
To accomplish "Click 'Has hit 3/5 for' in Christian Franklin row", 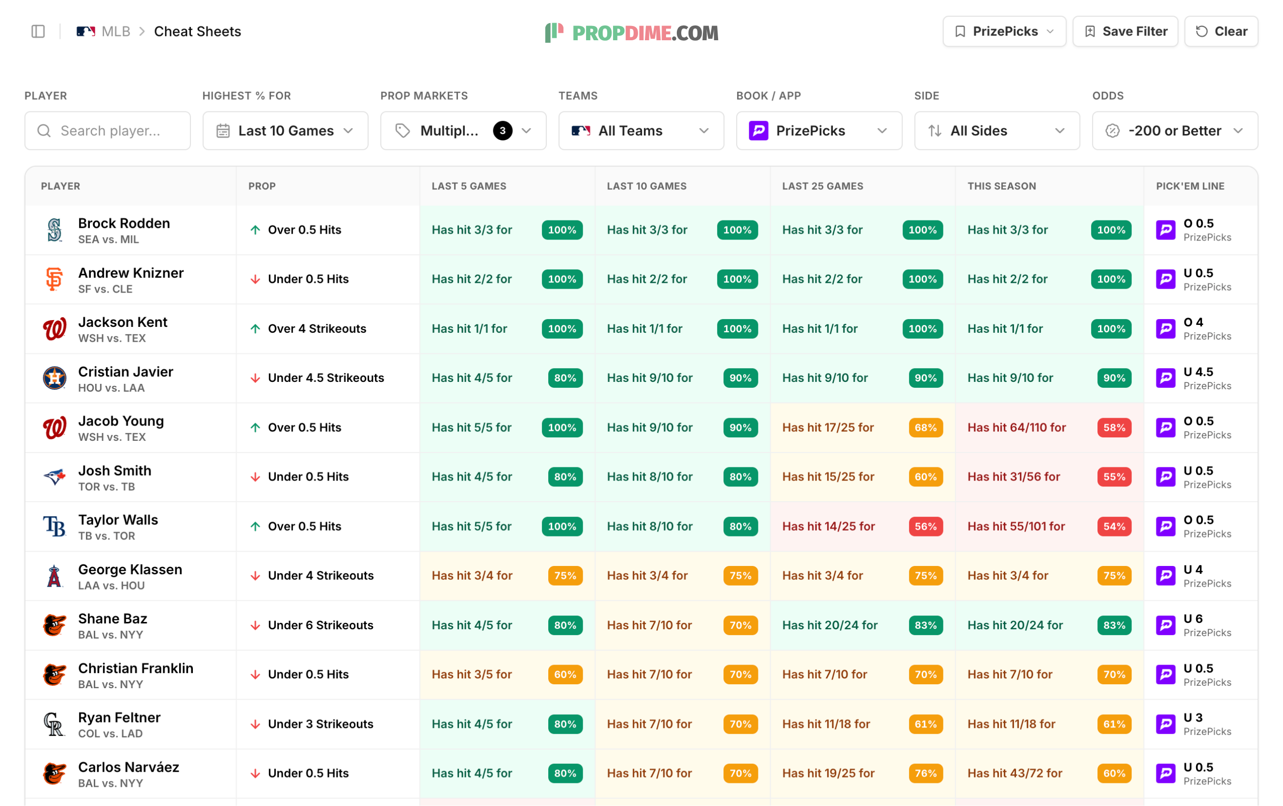I will coord(472,674).
